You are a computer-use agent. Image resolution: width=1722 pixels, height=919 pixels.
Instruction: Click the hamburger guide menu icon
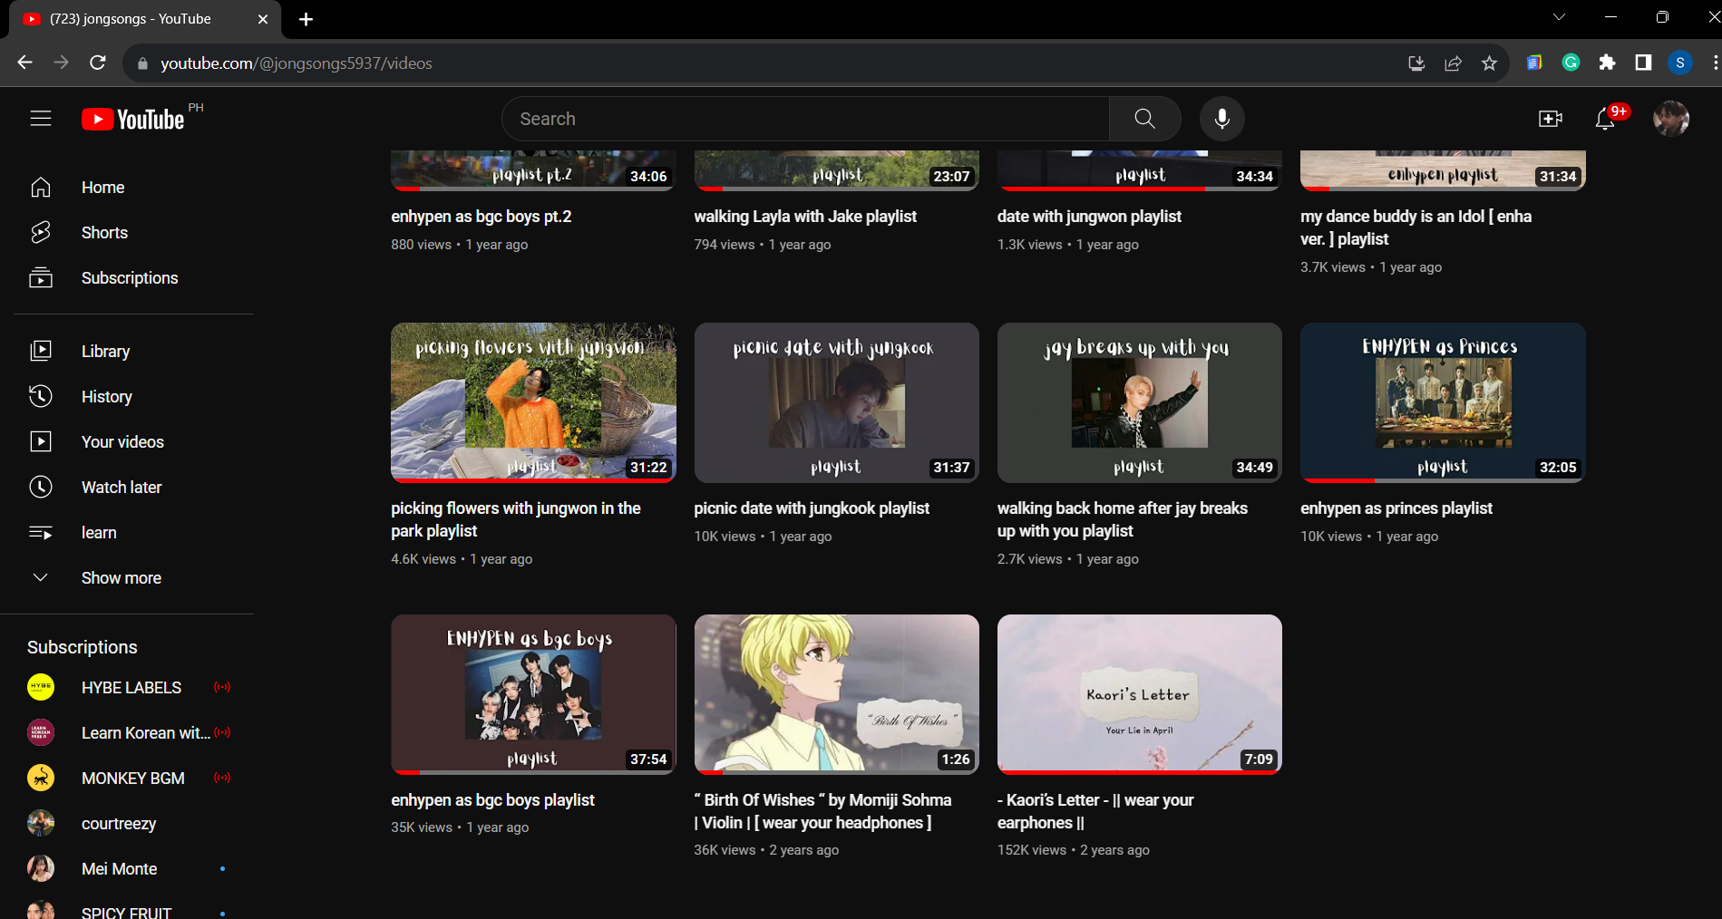41,118
